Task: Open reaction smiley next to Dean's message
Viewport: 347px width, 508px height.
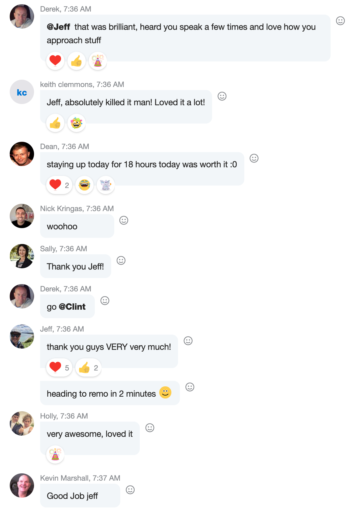Action: [254, 158]
